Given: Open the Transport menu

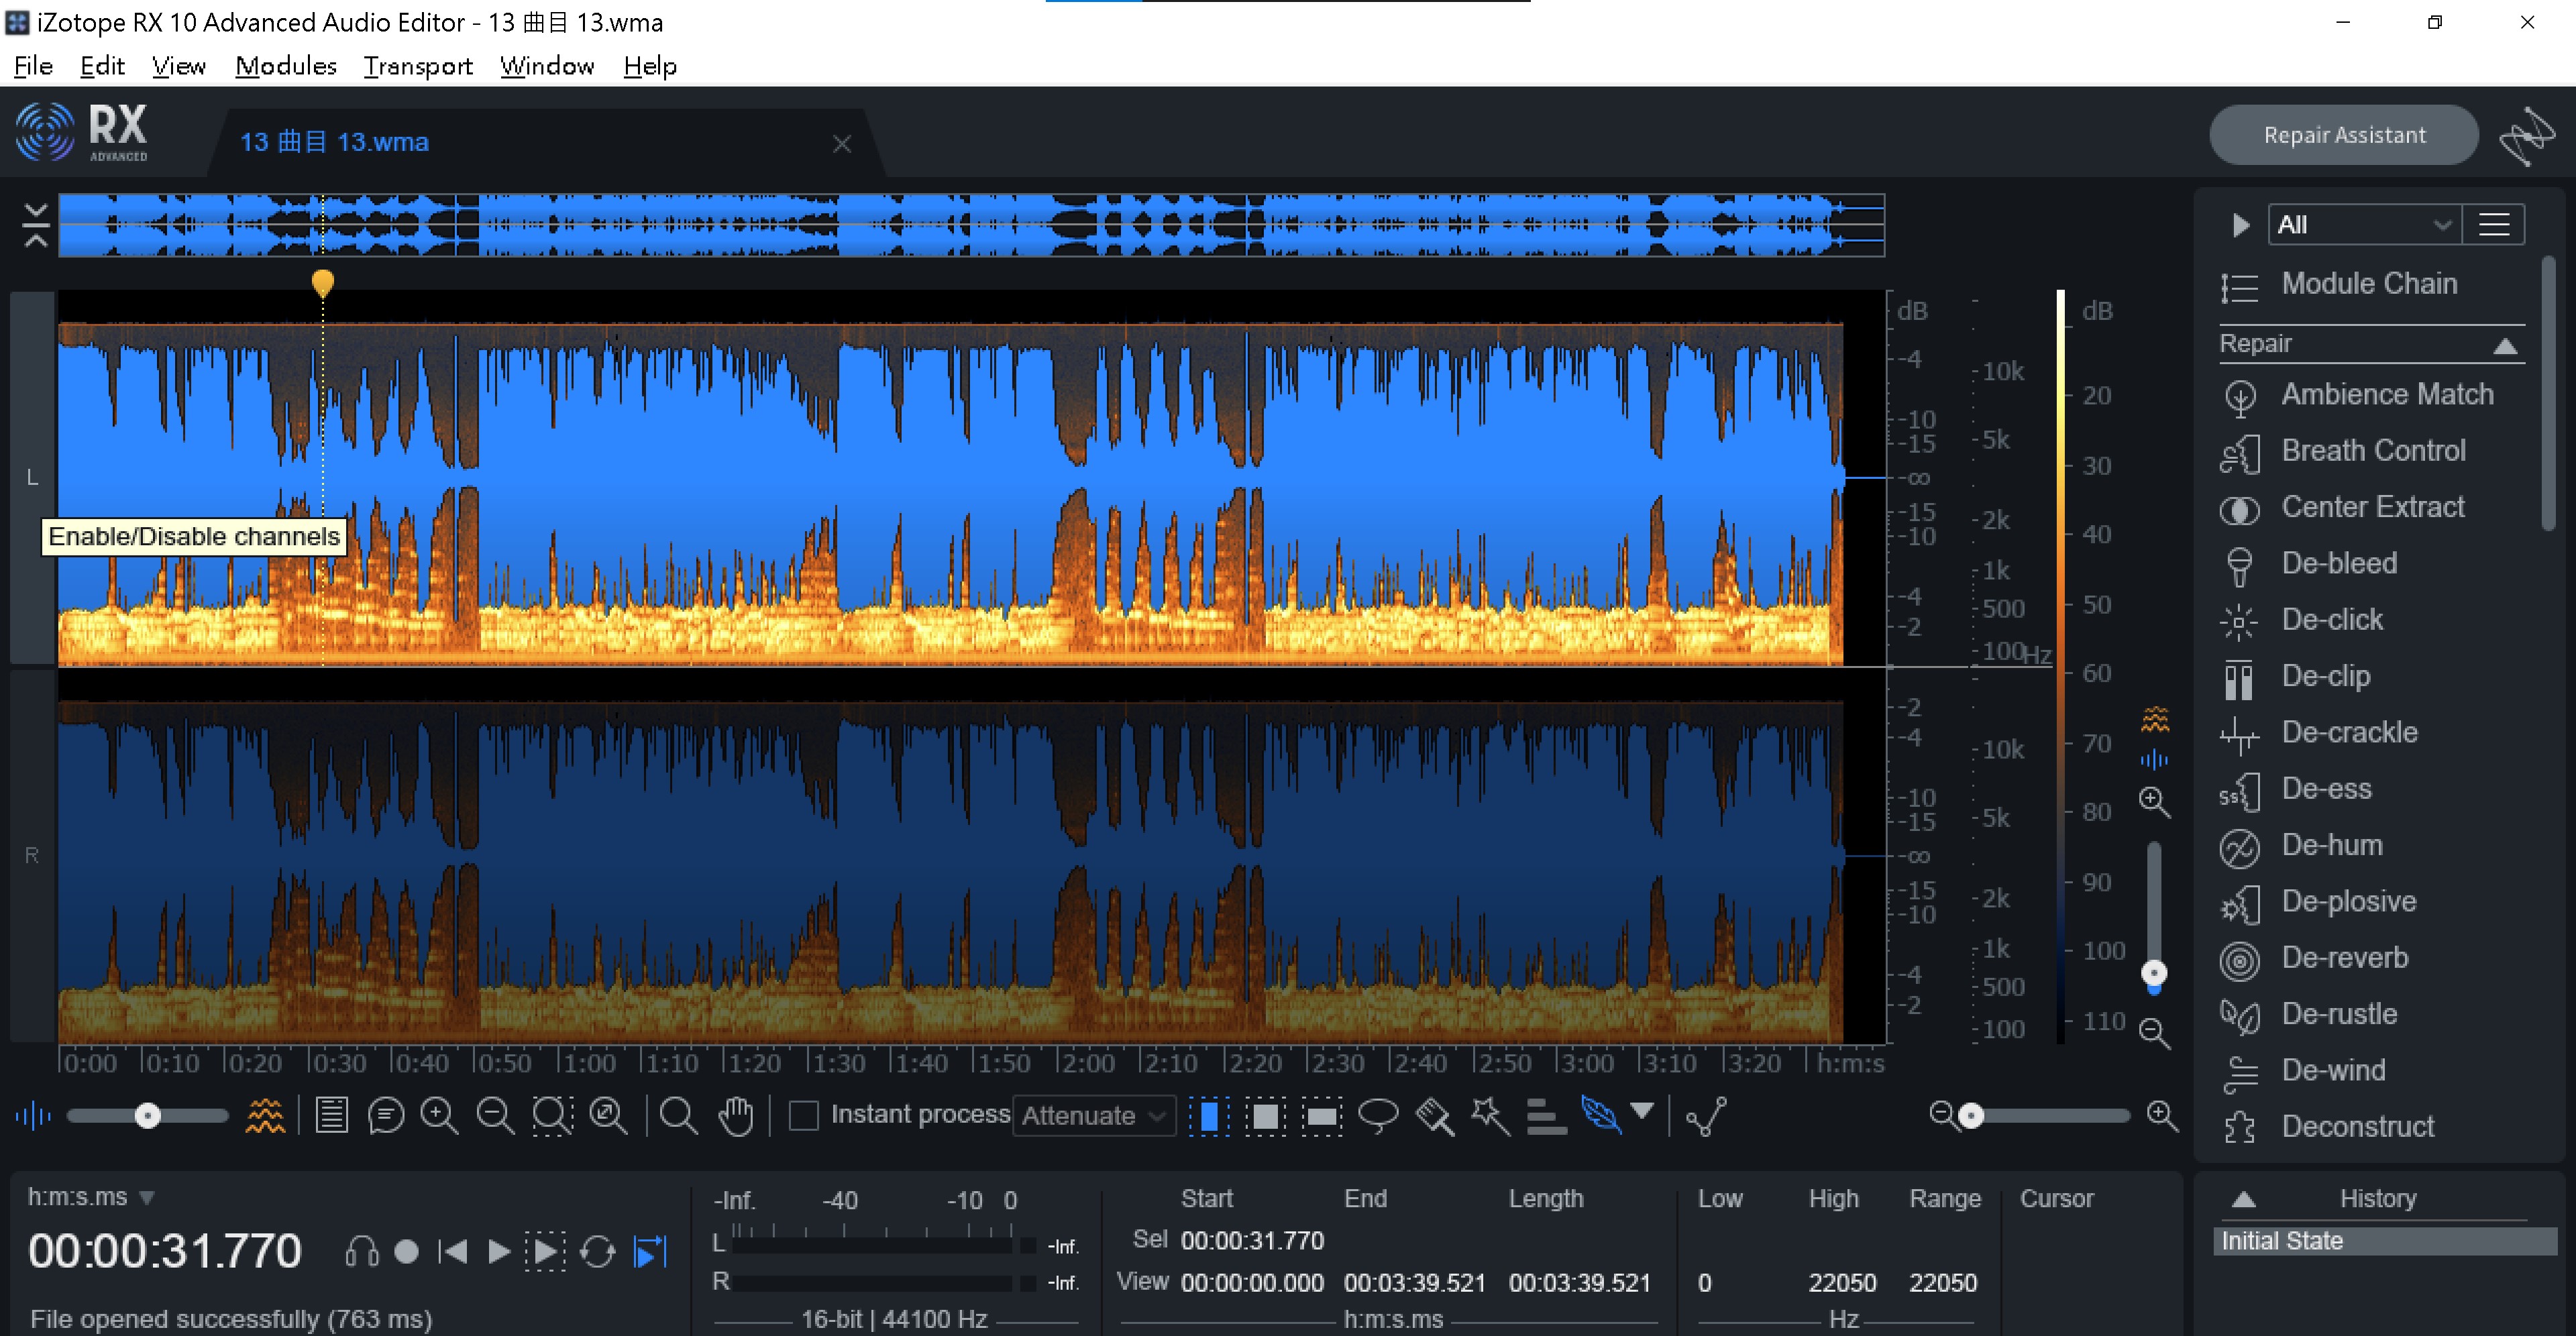Looking at the screenshot, I should pyautogui.click(x=417, y=66).
